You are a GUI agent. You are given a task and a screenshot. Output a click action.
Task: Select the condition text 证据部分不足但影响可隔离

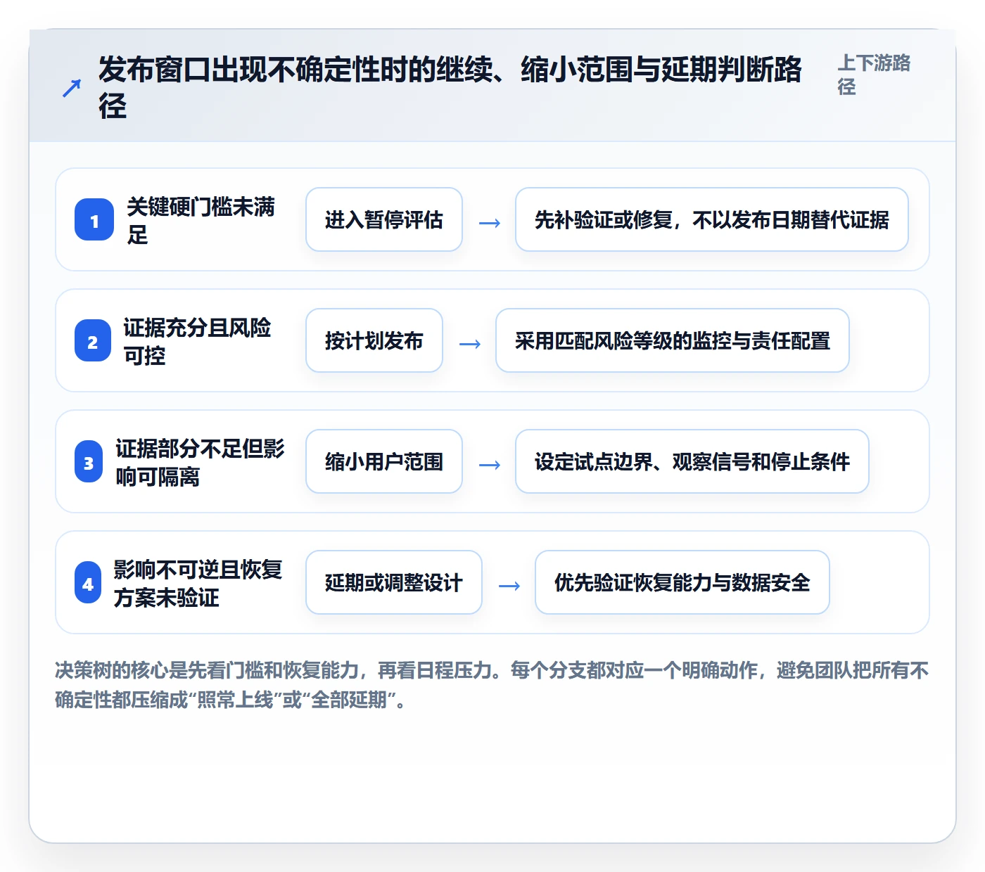[200, 462]
